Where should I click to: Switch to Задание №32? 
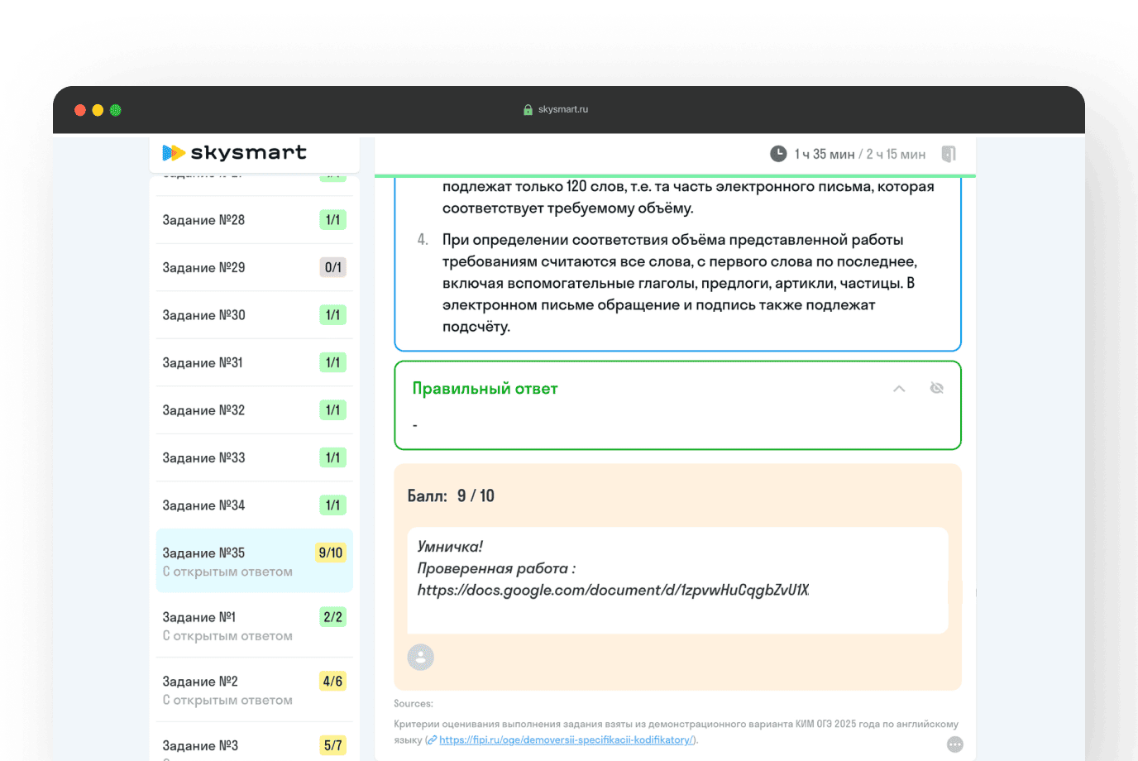pos(255,410)
